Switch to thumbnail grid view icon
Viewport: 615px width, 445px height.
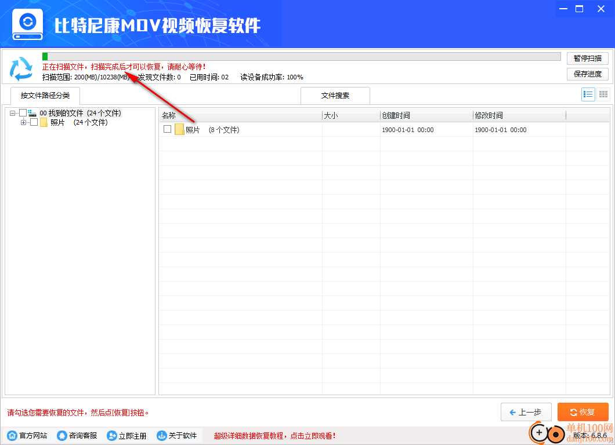coord(603,94)
